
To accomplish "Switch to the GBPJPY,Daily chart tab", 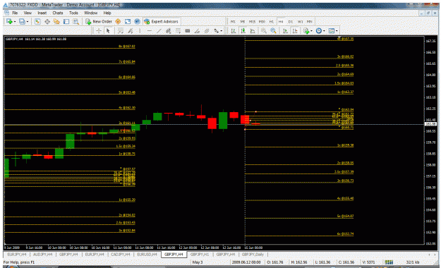I will pos(253,255).
